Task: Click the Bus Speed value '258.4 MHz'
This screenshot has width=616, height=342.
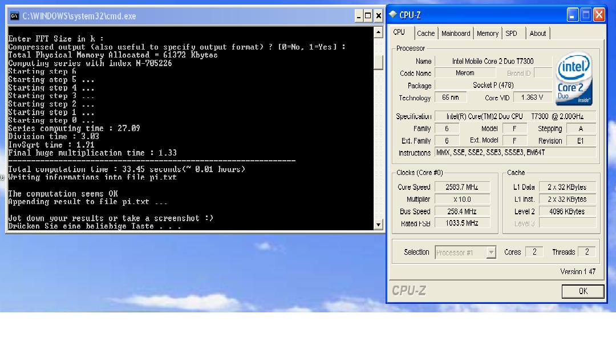Action: click(462, 211)
